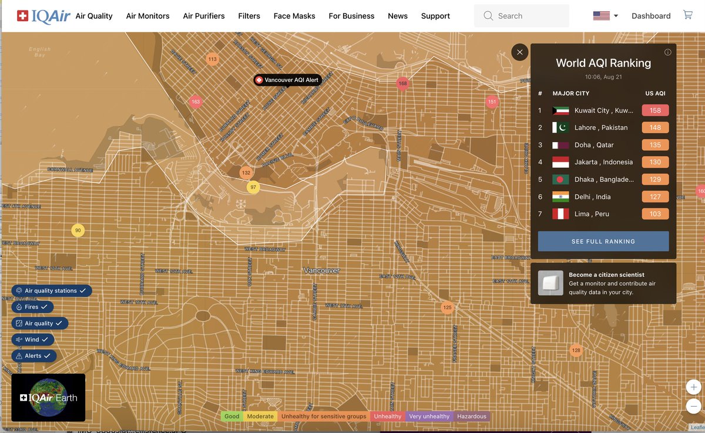Click the Pakistan flag icon
Image resolution: width=705 pixels, height=433 pixels.
click(560, 127)
